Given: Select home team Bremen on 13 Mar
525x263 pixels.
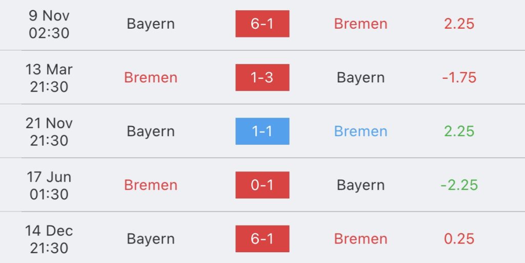Looking at the screenshot, I should [151, 78].
